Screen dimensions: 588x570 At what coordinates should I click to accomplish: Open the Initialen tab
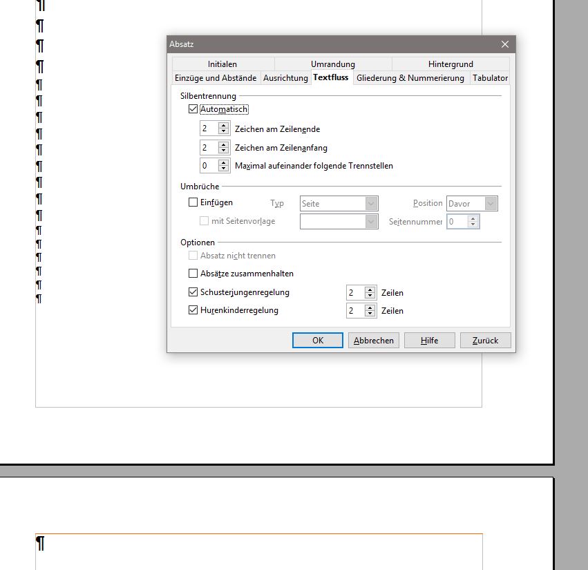(x=222, y=64)
